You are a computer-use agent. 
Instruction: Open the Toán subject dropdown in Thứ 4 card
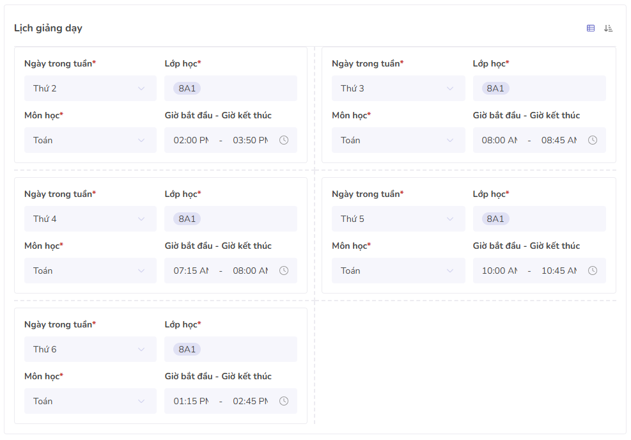pos(90,271)
